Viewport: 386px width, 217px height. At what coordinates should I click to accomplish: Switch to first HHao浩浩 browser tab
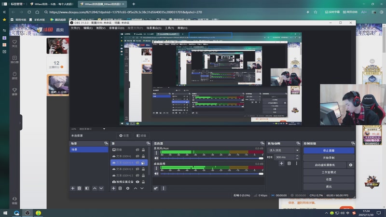point(51,4)
